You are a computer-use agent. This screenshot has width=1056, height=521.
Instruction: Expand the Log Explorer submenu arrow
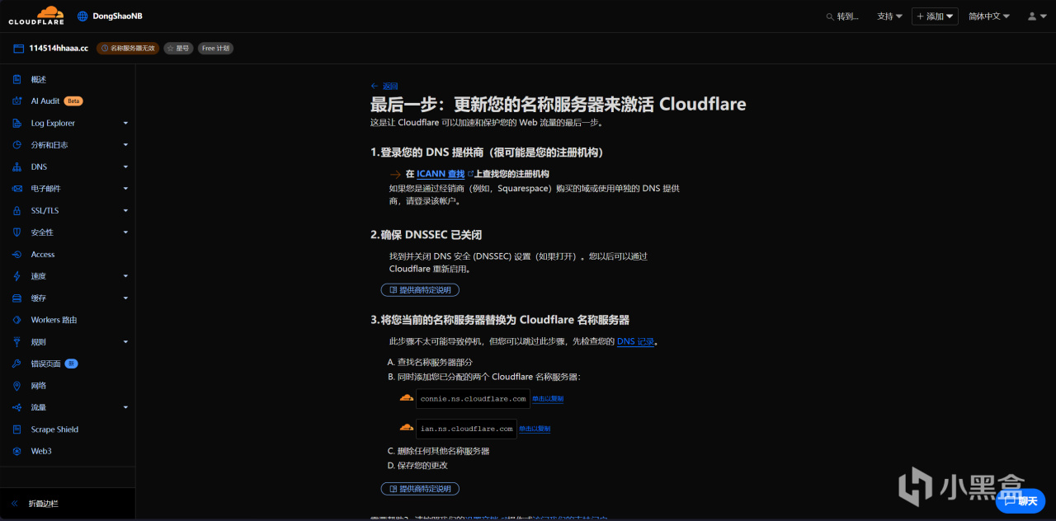coord(125,123)
